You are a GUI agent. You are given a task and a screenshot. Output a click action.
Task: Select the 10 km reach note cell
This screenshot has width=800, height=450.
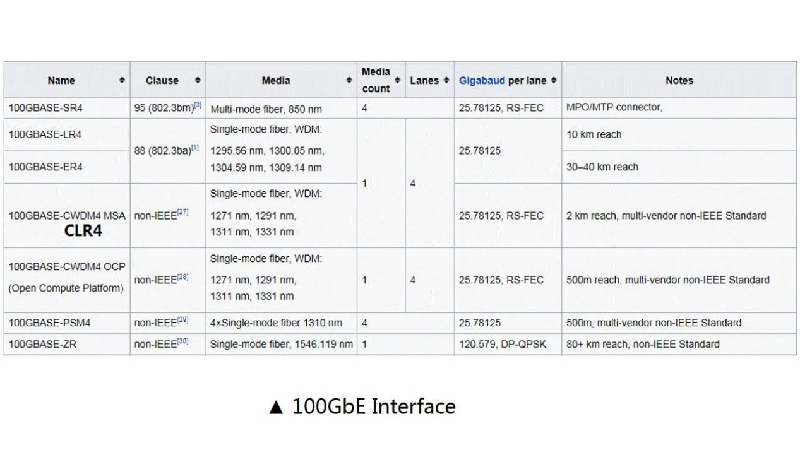(x=679, y=134)
